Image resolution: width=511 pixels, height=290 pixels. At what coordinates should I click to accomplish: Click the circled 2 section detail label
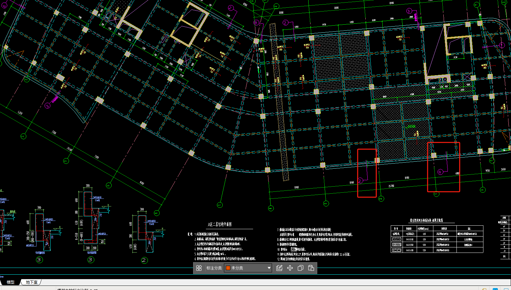coord(144,260)
